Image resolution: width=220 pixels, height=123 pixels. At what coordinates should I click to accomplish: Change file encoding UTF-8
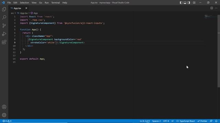coord(166,121)
